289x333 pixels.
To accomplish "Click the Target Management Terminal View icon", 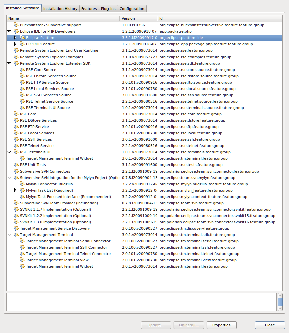I will (22, 260).
